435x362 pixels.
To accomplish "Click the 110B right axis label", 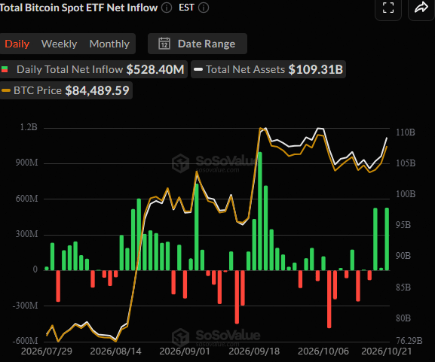I will (406, 132).
